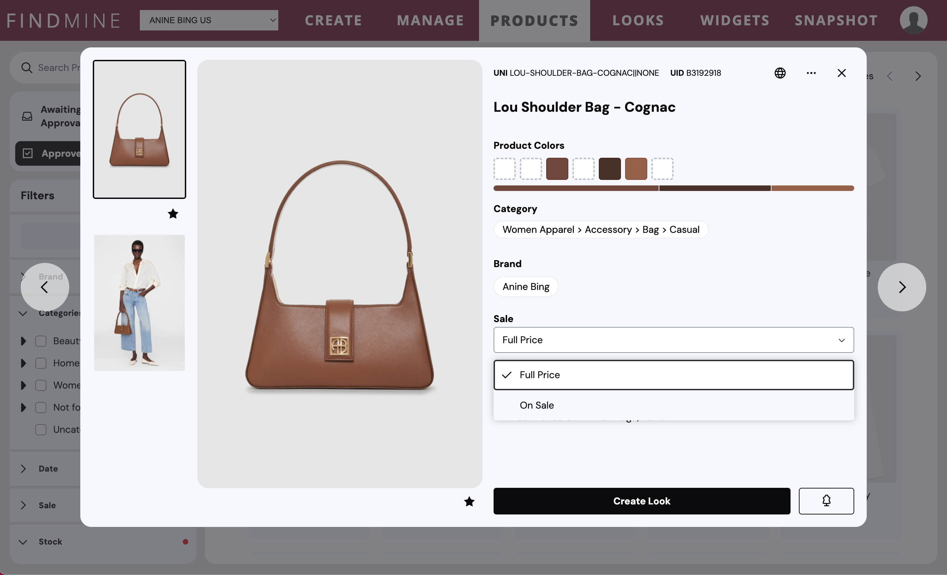
Task: Expand the Beauty category tree arrow
Action: click(24, 341)
